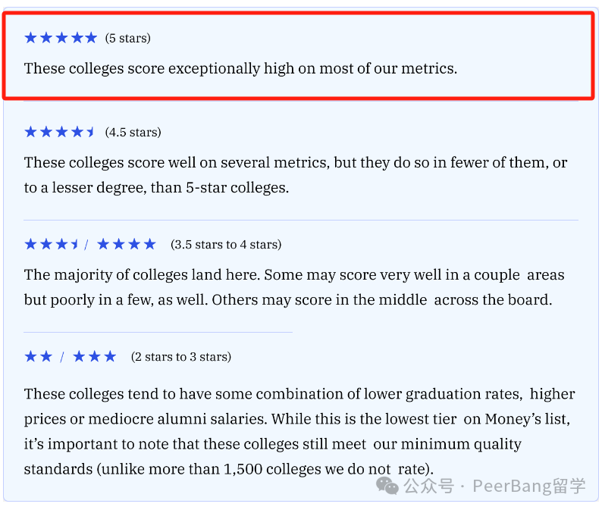Click the 3.5-star icon group
This screenshot has width=605, height=510.
[x=52, y=244]
